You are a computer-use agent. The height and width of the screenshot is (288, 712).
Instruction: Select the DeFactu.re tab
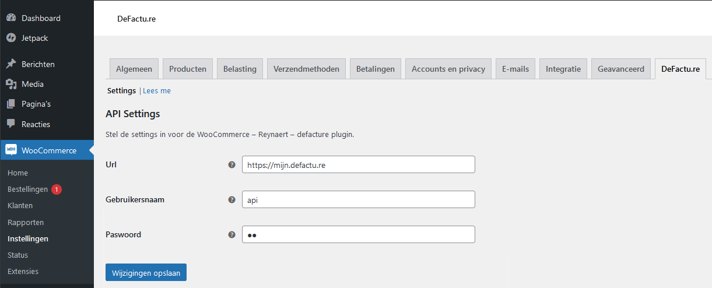click(681, 69)
